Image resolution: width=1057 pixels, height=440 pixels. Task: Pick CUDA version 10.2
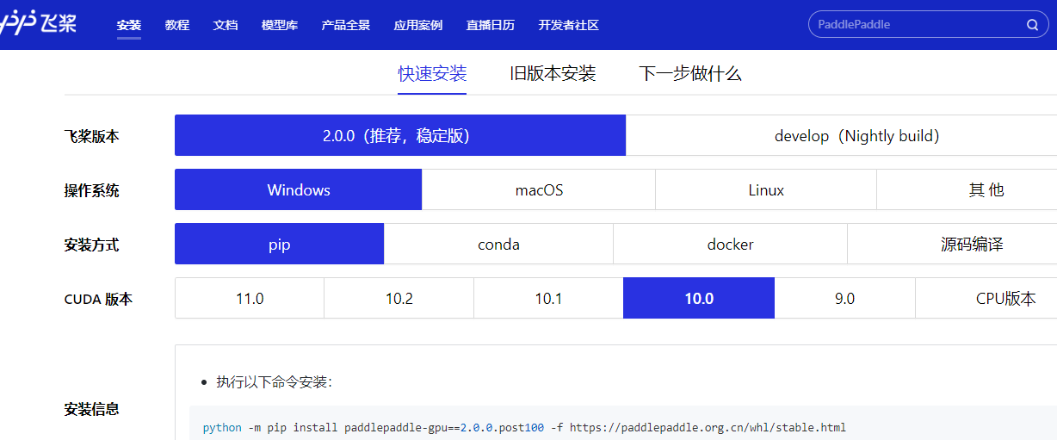point(399,298)
